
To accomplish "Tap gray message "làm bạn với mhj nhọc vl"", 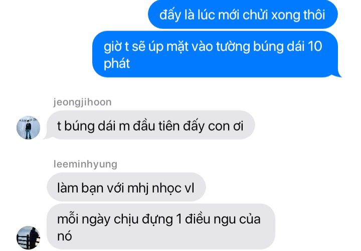I will point(126,187).
